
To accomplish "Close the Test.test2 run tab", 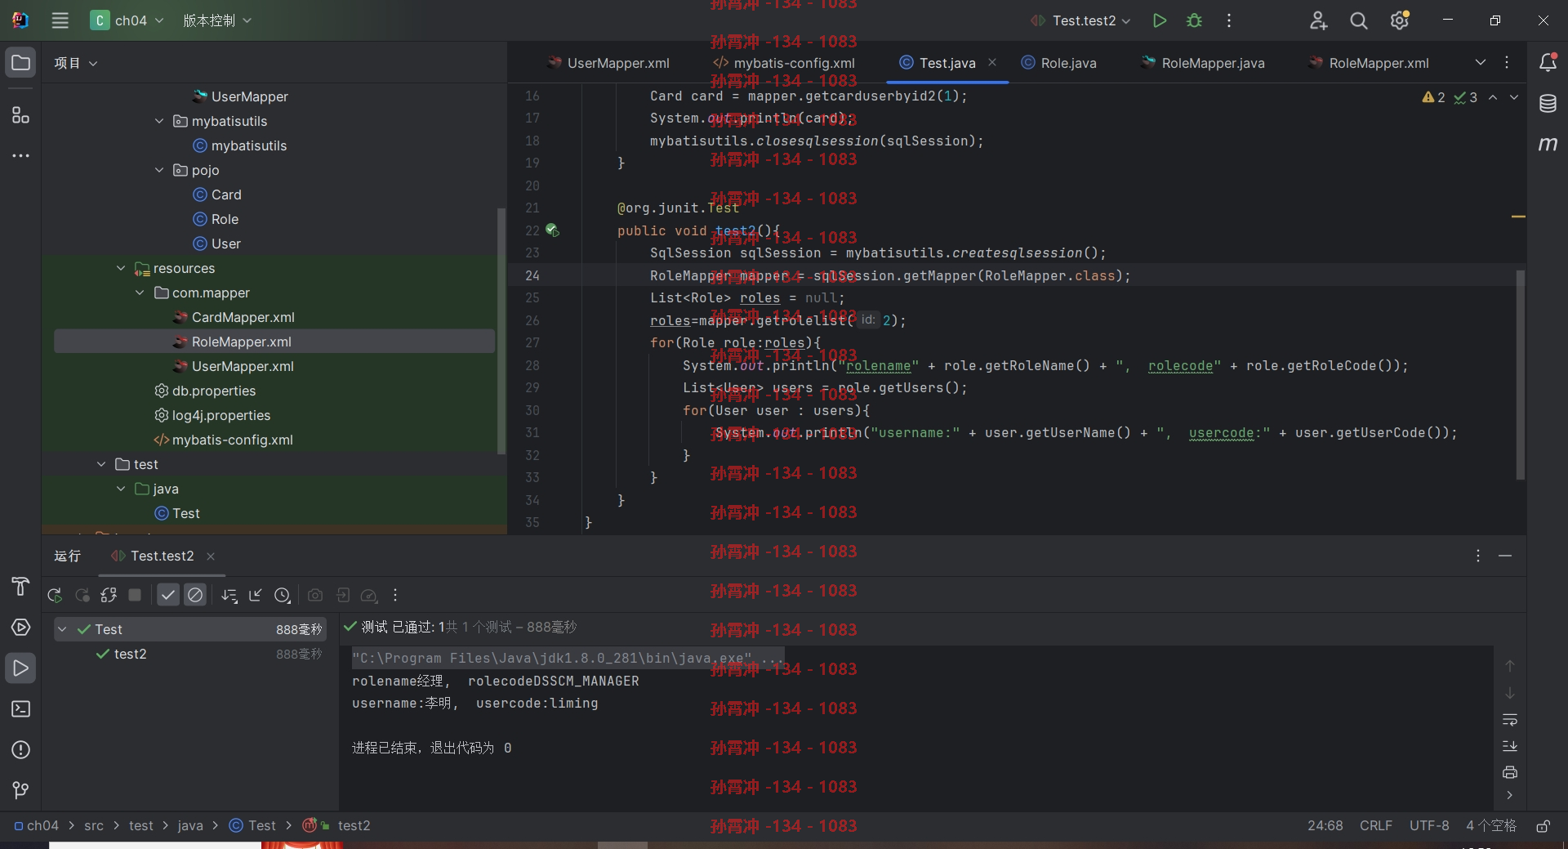I will pyautogui.click(x=211, y=556).
